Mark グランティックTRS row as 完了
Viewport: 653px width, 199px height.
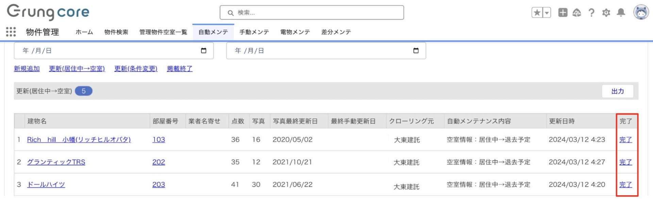coord(625,162)
